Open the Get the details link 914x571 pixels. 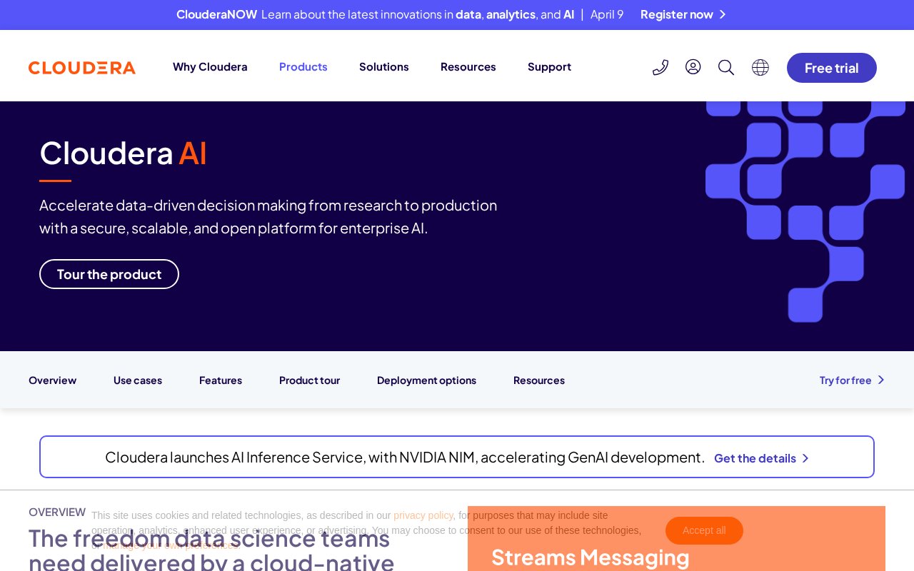[755, 458]
